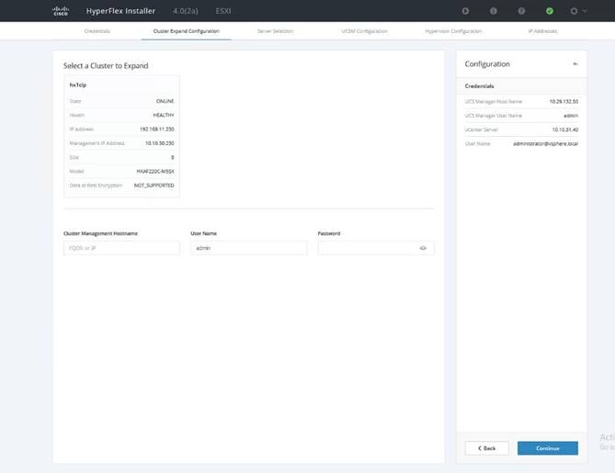Click the Back button
The image size is (615, 473).
tap(486, 448)
